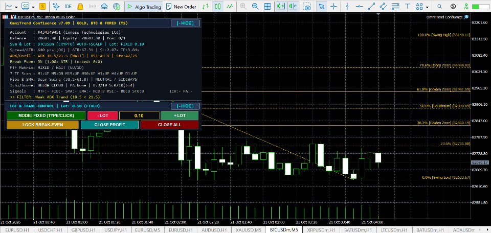This screenshot has width=491, height=233.
Task: Take a chart screenshot with camera icon
Action: (x=307, y=7)
